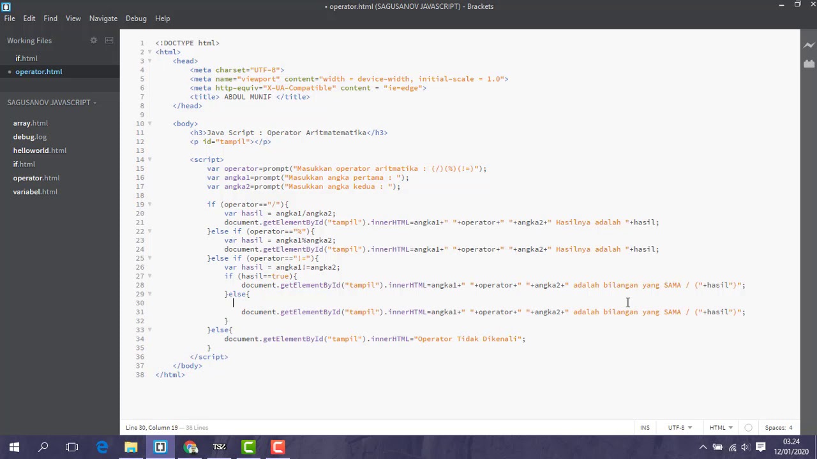Collapse the else fold on line 29
This screenshot has height=459, width=817.
pos(150,293)
